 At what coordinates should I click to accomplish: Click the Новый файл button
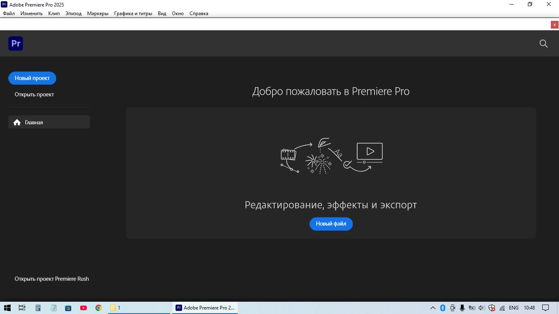coord(331,224)
